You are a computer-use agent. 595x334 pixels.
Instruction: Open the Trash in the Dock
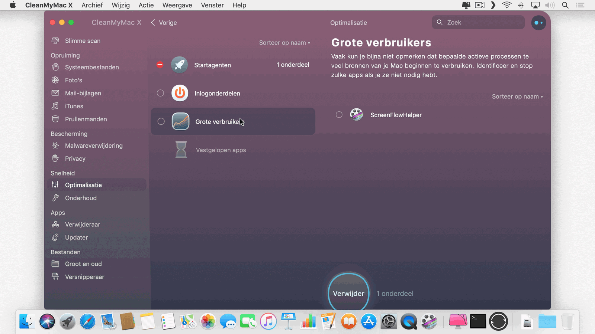(567, 321)
